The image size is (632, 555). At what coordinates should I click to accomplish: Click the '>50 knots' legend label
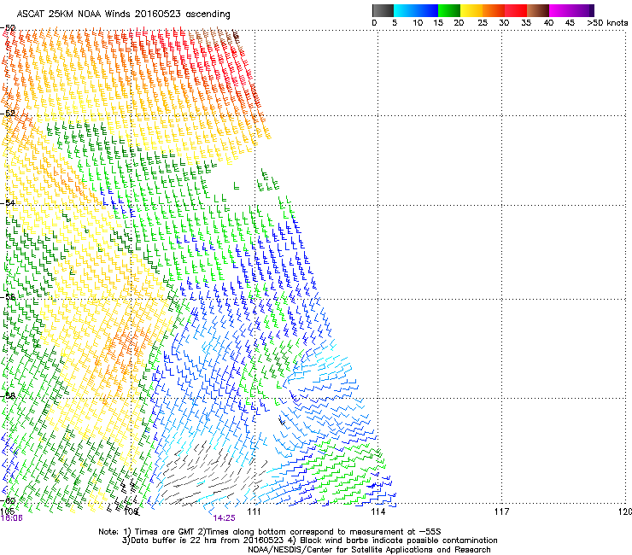click(x=607, y=23)
